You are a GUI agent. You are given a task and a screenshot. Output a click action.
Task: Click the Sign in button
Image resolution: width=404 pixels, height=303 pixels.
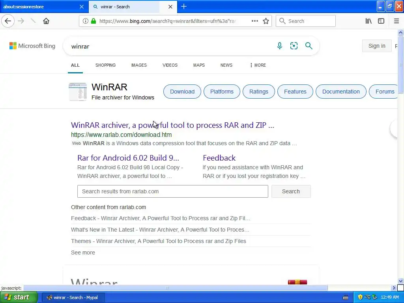tap(377, 46)
